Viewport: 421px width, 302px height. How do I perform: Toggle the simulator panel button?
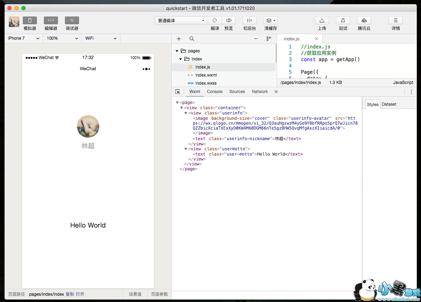click(30, 20)
